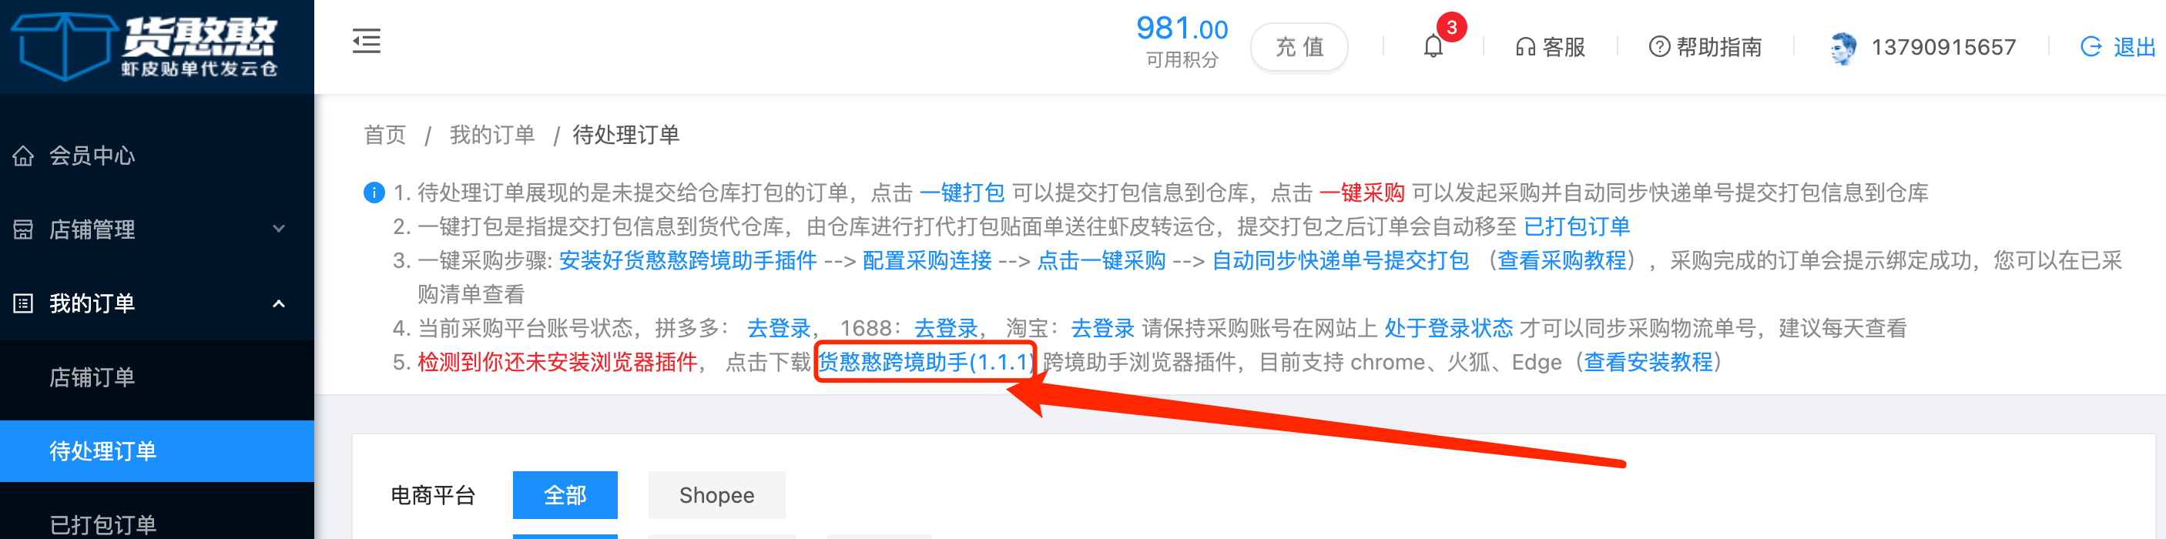Click the blue info icon
Screen dimensions: 2166x539
[374, 192]
